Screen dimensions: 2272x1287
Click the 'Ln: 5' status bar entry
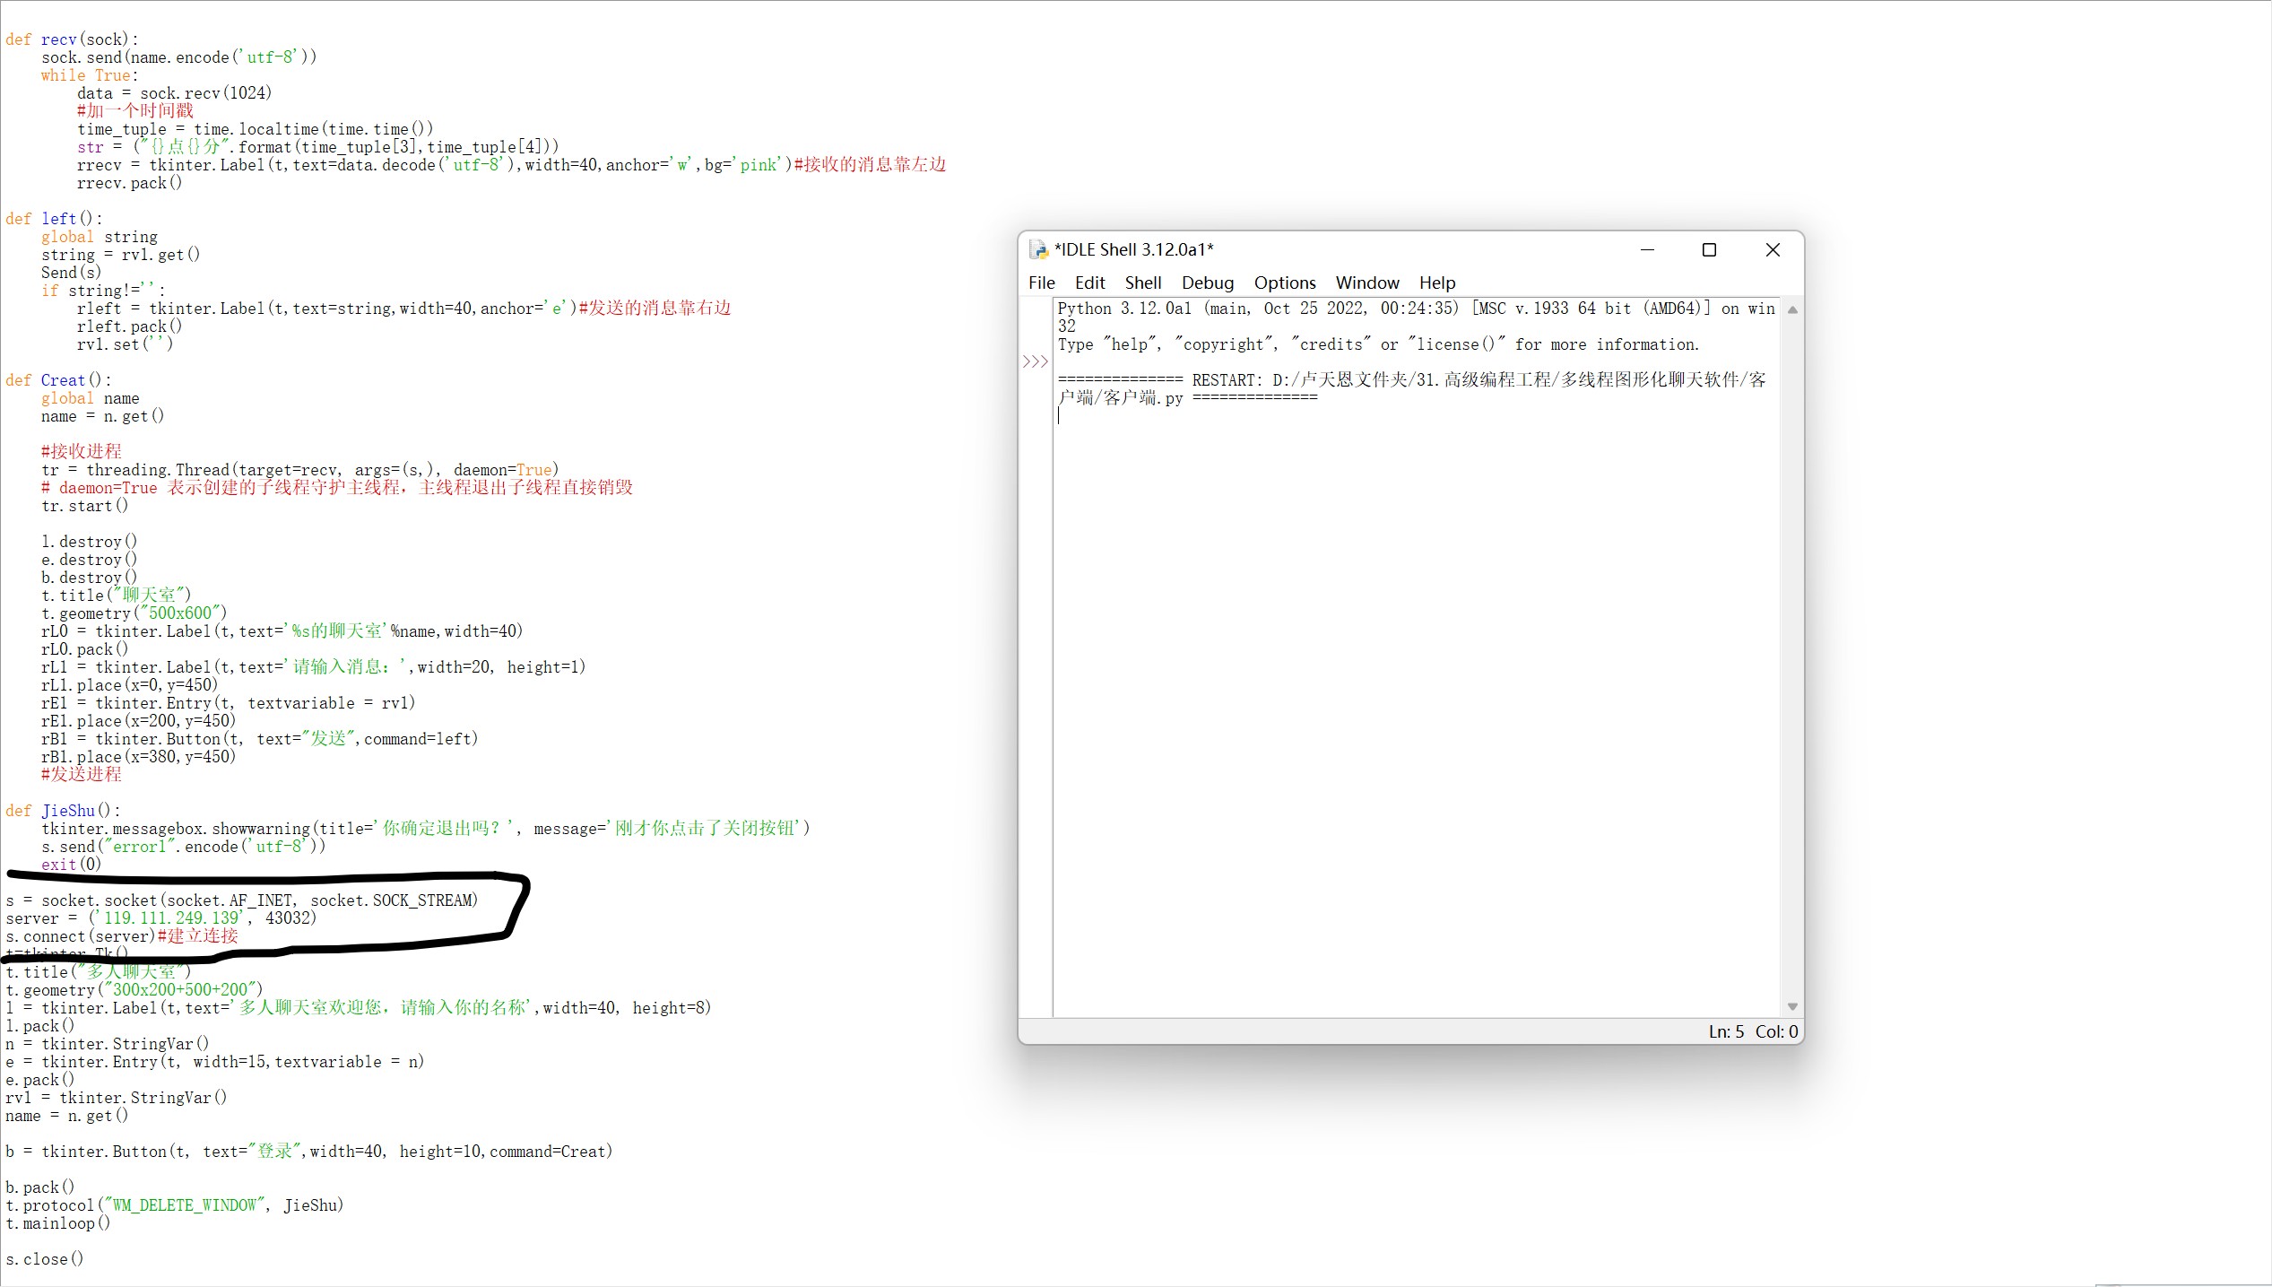[x=1726, y=1031]
